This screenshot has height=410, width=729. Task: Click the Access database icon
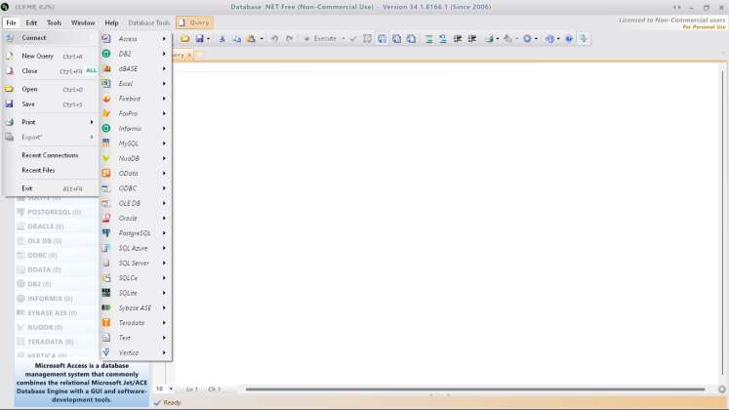click(x=106, y=39)
